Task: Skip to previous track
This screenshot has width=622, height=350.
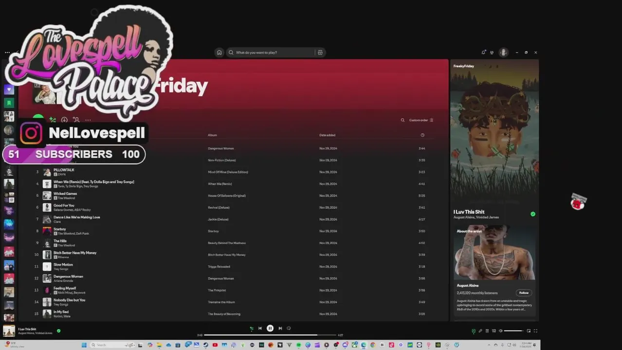Action: click(260, 328)
